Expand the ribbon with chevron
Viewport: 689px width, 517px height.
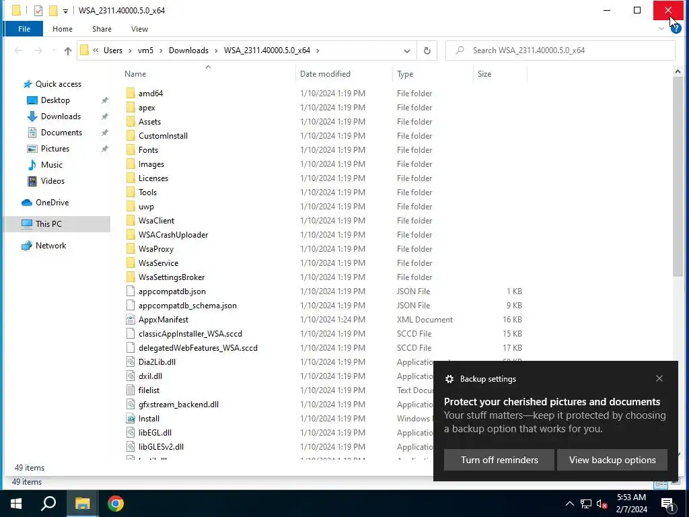coord(661,28)
